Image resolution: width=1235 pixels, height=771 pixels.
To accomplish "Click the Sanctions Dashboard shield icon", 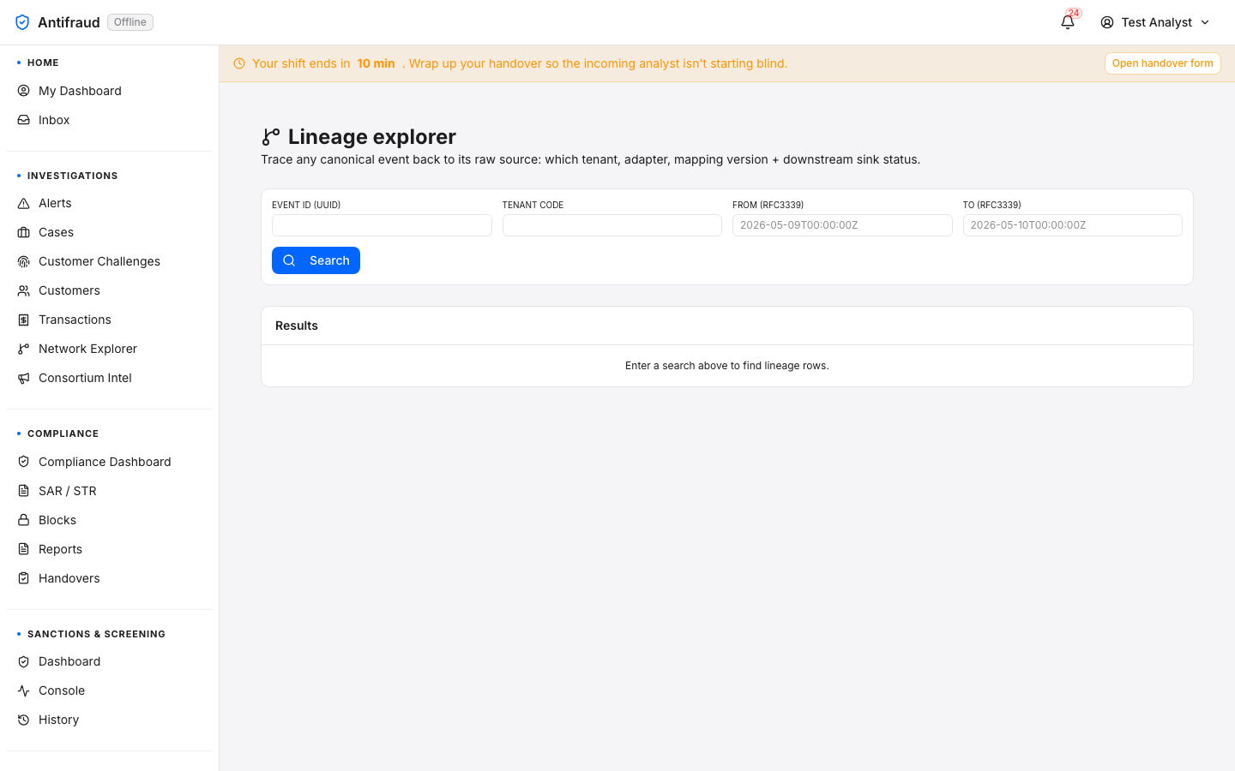I will coord(24,661).
